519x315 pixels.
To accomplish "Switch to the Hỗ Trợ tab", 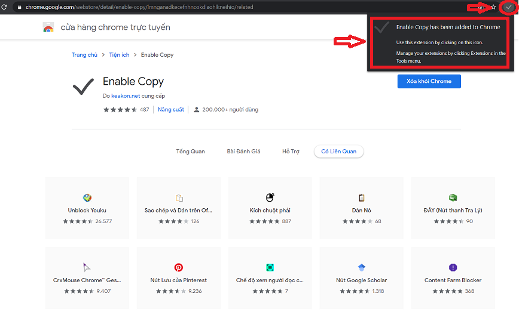I will coord(291,151).
